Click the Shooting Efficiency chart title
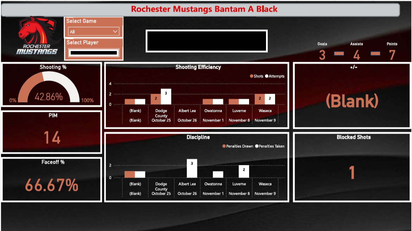 [198, 67]
